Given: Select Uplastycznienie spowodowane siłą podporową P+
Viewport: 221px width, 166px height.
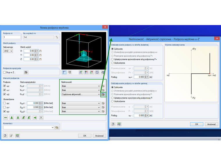Looking at the screenshot, I should [113, 59].
